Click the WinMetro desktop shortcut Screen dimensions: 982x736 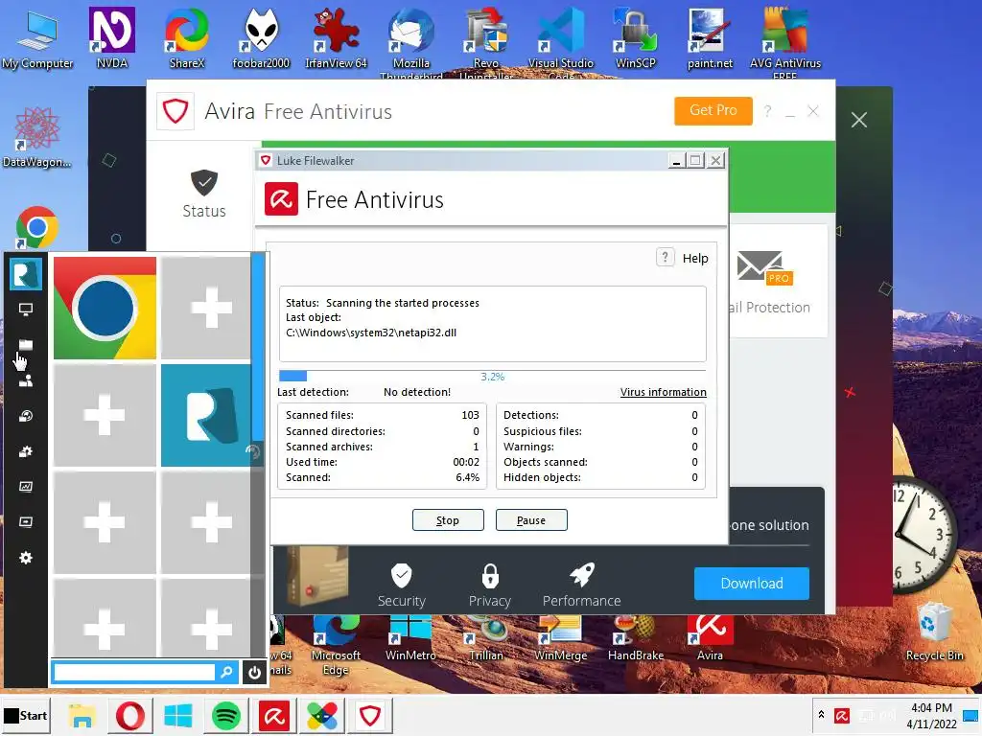coord(410,637)
